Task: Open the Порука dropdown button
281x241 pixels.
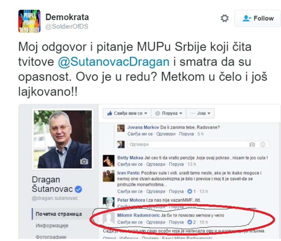Action: 169,113
